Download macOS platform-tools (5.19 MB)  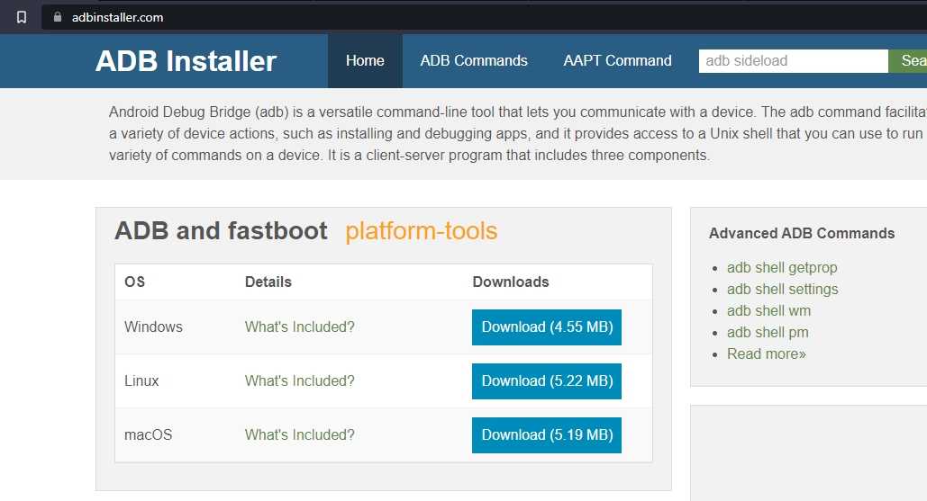pos(547,435)
